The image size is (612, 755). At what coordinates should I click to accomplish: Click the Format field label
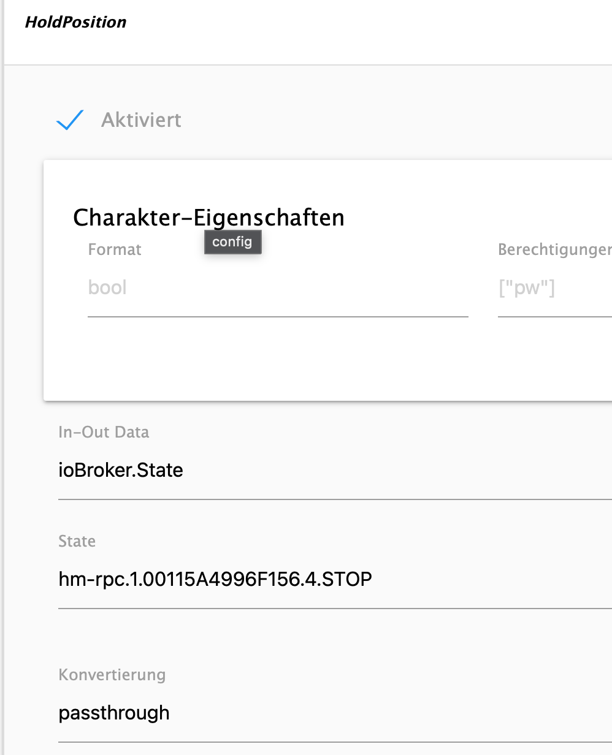[115, 249]
